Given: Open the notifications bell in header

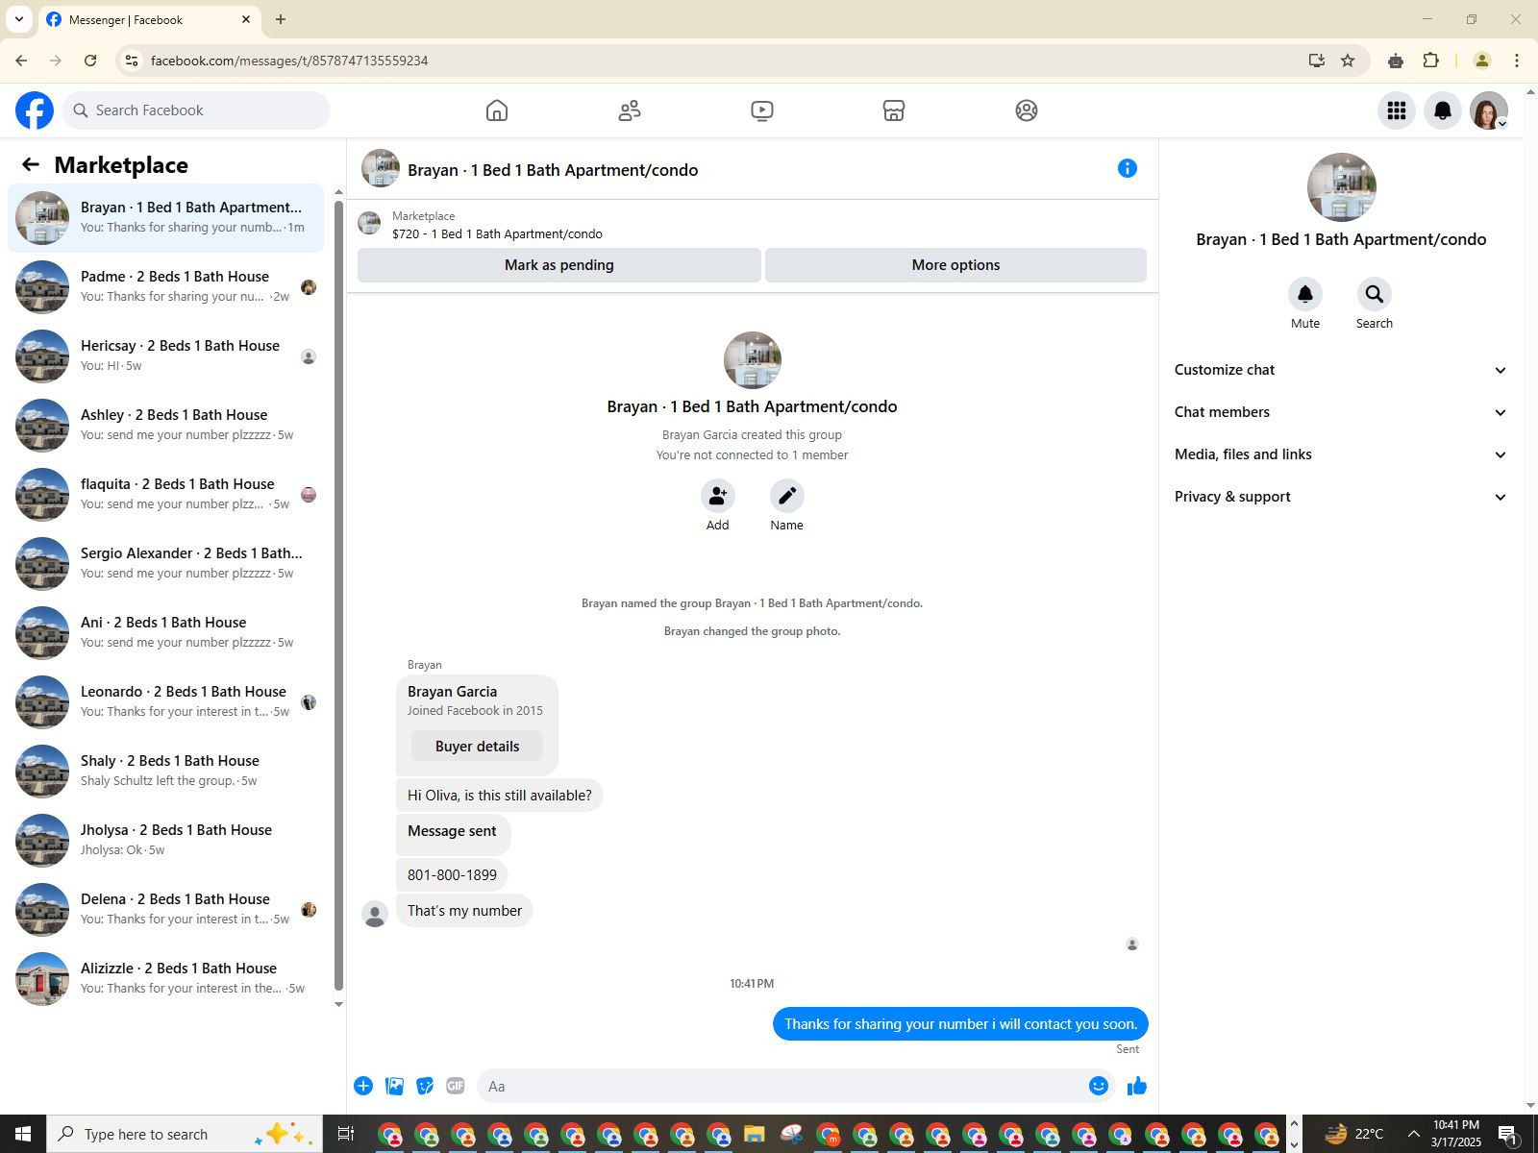Looking at the screenshot, I should pos(1443,110).
